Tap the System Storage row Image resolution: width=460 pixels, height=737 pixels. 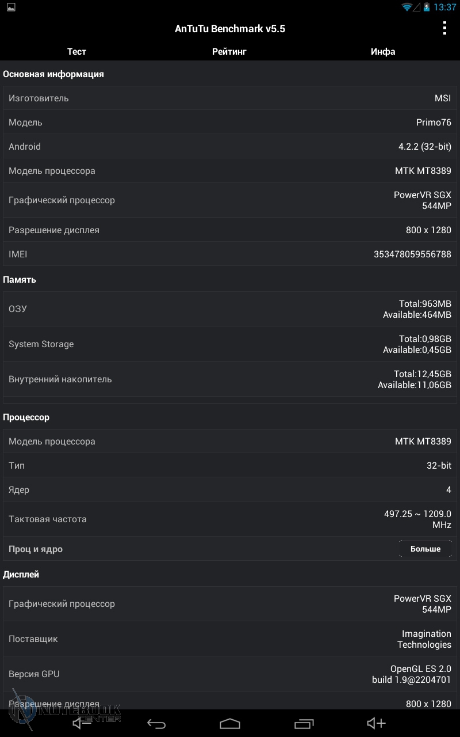pos(230,344)
